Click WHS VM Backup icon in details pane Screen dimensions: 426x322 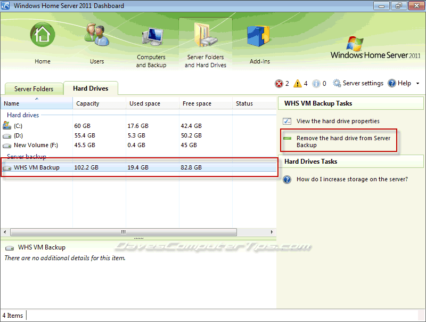pyautogui.click(x=10, y=248)
